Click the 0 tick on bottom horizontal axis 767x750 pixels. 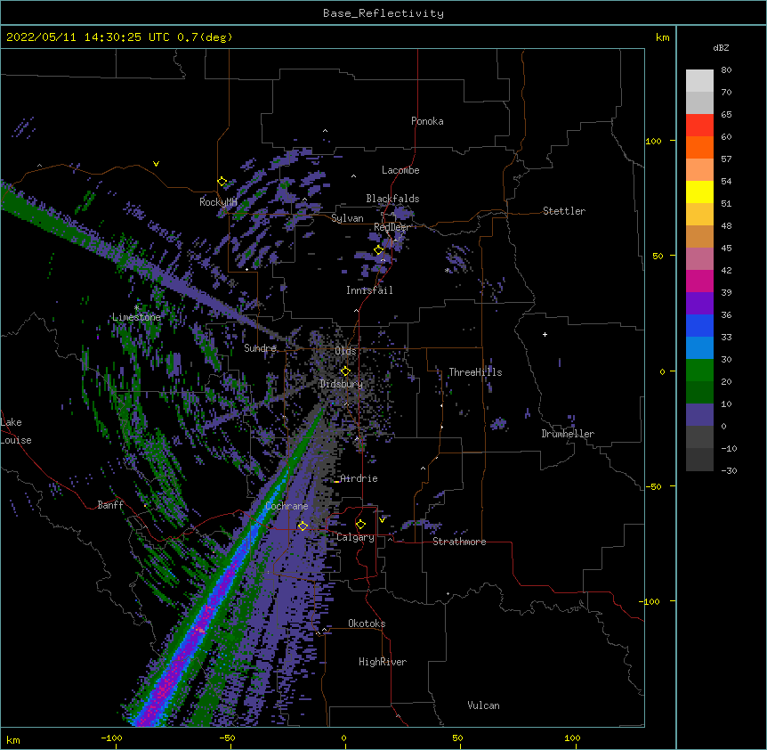[x=343, y=738]
